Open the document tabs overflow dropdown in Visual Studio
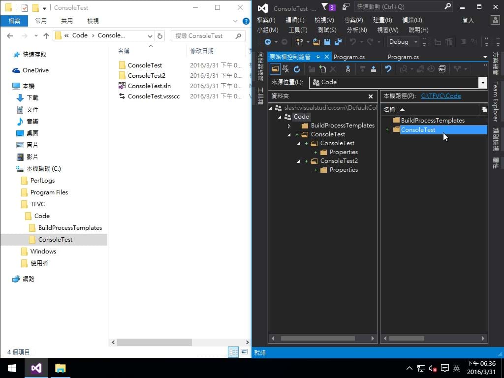This screenshot has height=378, width=504. (x=485, y=57)
